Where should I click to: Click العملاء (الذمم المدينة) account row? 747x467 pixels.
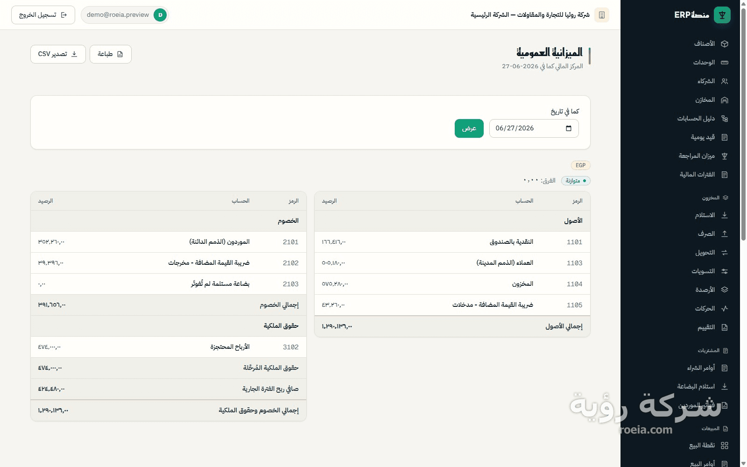coord(452,263)
